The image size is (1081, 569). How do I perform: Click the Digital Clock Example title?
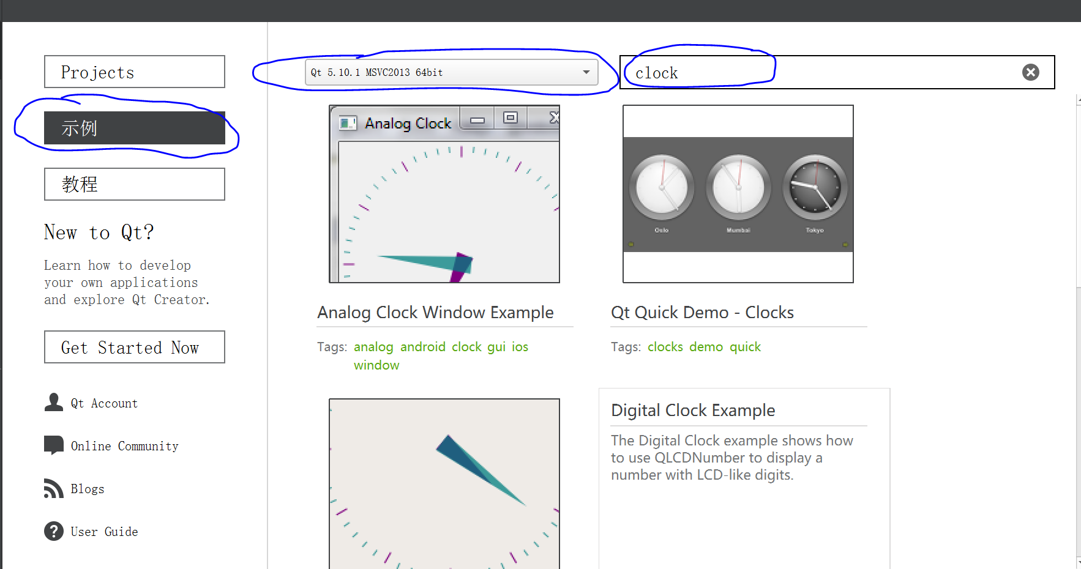pyautogui.click(x=693, y=411)
